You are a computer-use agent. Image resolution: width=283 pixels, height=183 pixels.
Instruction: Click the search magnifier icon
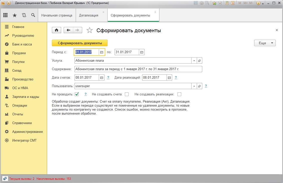pos(33,15)
